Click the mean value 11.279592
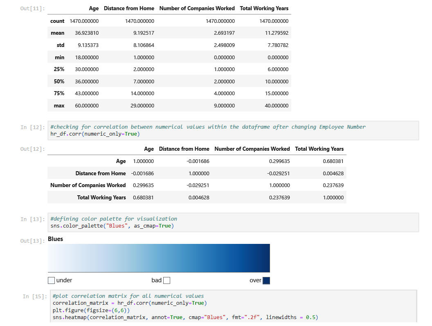The height and width of the screenshot is (326, 432). pos(277,33)
